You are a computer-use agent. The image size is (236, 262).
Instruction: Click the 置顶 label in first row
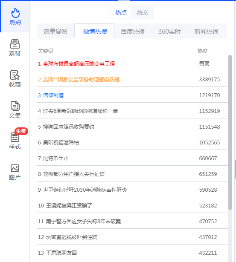click(204, 63)
